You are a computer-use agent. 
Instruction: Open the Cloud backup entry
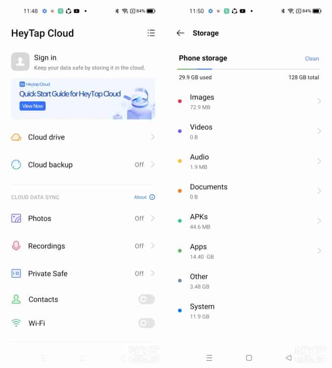click(x=83, y=164)
